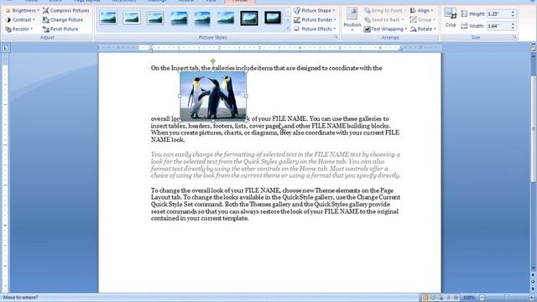The height and width of the screenshot is (302, 537).
Task: Apply the first picture style thumbnail
Action: coord(108,18)
